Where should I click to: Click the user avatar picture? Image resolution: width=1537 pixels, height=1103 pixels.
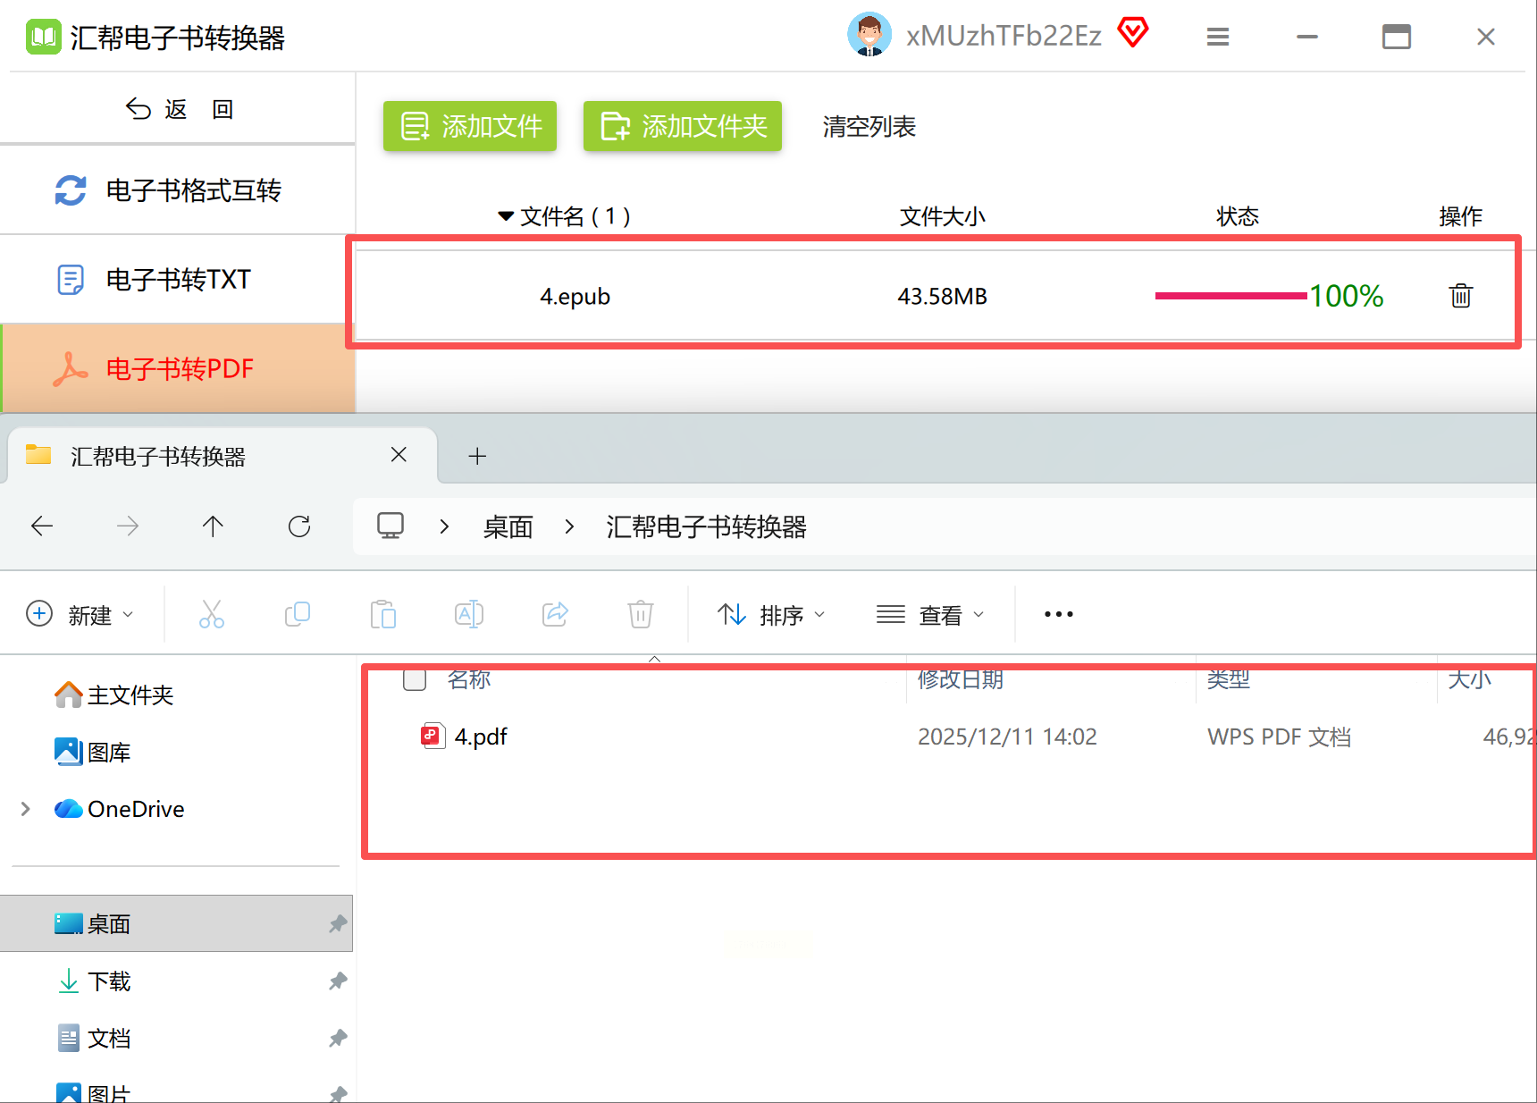click(869, 35)
